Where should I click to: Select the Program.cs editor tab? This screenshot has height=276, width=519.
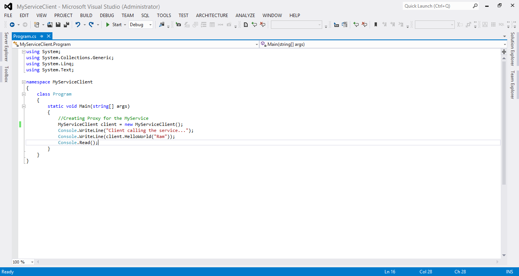(x=25, y=36)
